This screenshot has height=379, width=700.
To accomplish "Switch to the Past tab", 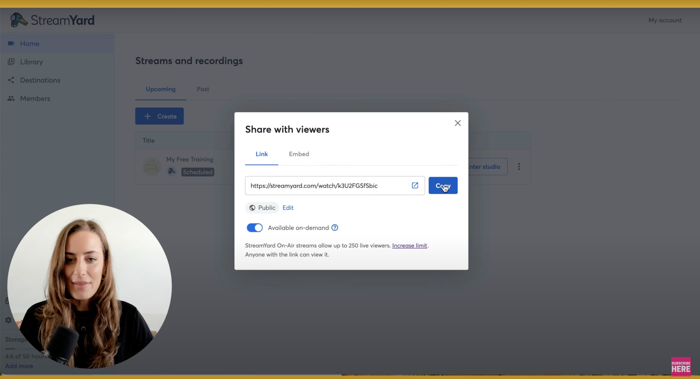I will click(203, 89).
